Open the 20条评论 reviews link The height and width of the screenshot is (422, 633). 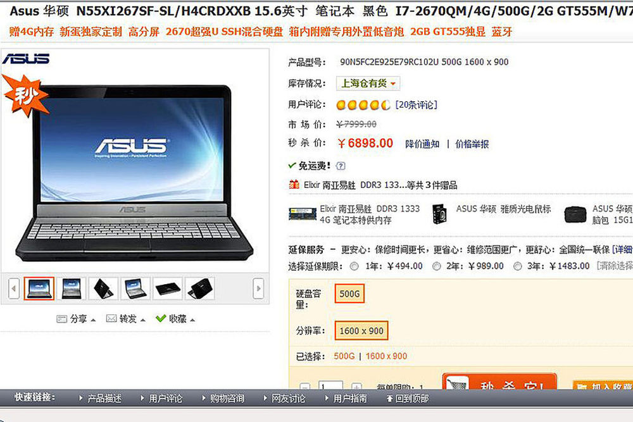click(417, 105)
